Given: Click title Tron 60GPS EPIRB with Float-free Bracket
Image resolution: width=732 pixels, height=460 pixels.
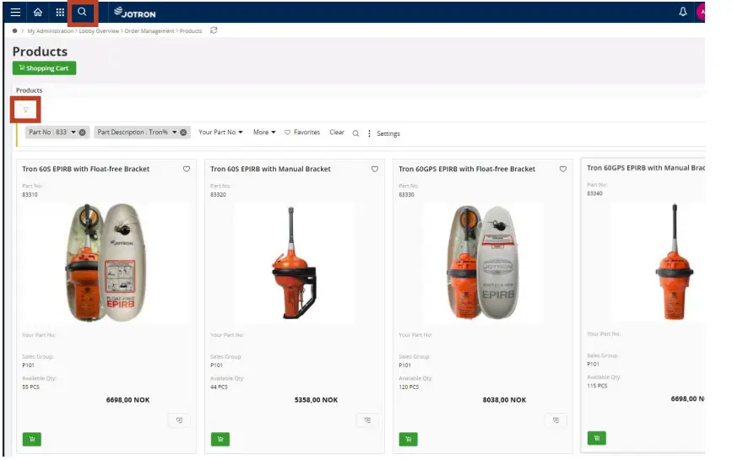Looking at the screenshot, I should pyautogui.click(x=467, y=169).
